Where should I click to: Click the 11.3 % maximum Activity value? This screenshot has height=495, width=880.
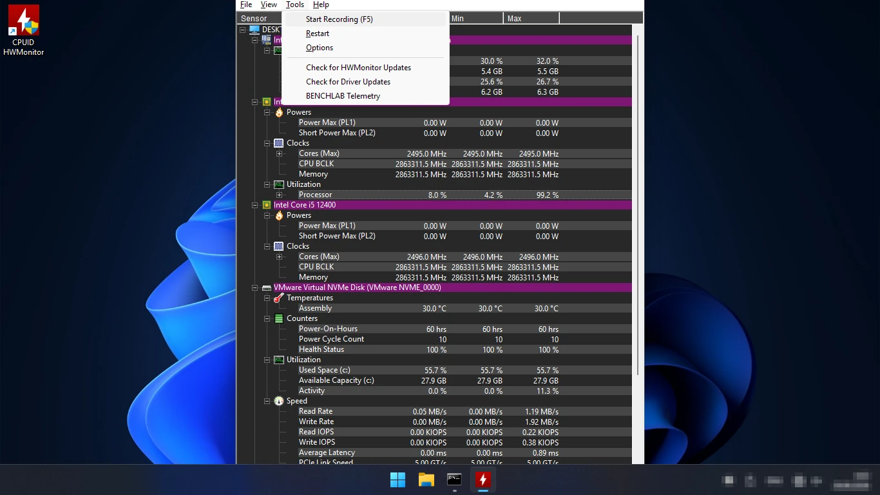(x=547, y=391)
